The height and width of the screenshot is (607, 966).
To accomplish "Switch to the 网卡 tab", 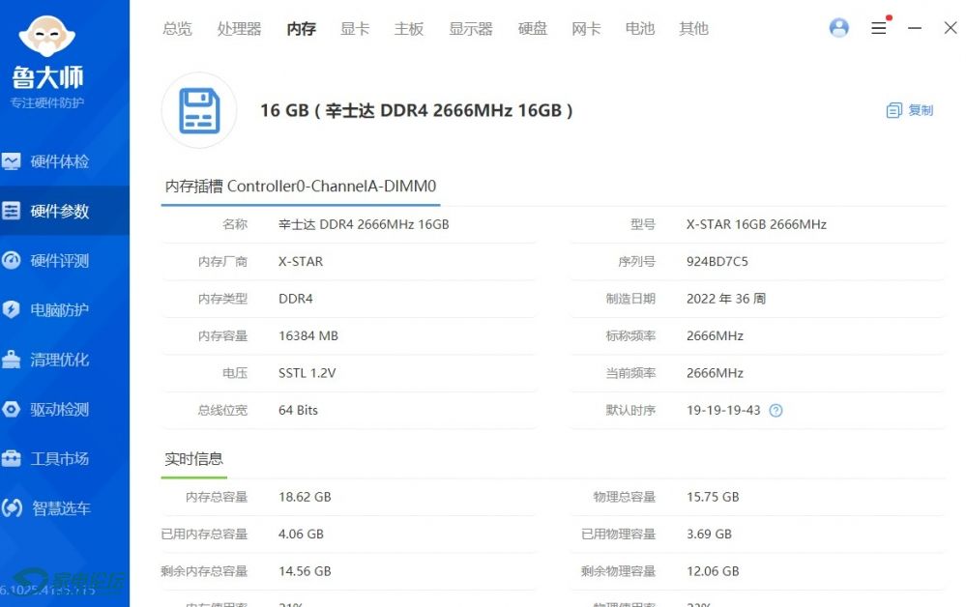I will [x=586, y=28].
